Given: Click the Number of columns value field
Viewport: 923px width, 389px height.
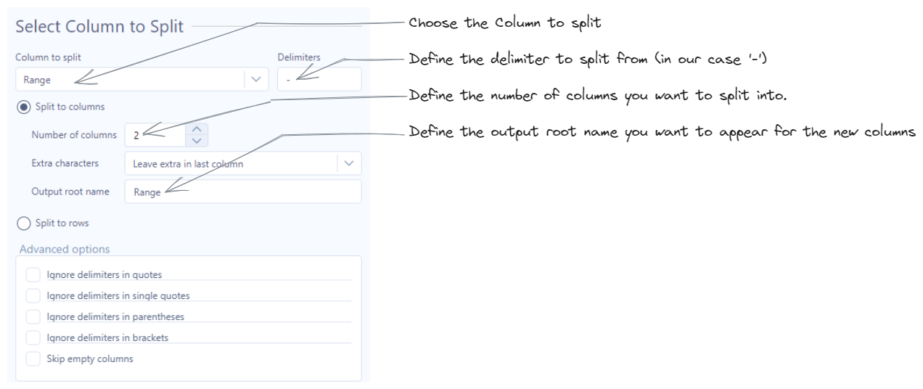Looking at the screenshot, I should pos(156,134).
